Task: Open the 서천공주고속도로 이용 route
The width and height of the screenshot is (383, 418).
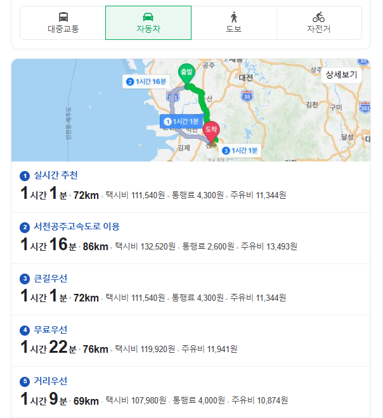Action: [x=77, y=227]
